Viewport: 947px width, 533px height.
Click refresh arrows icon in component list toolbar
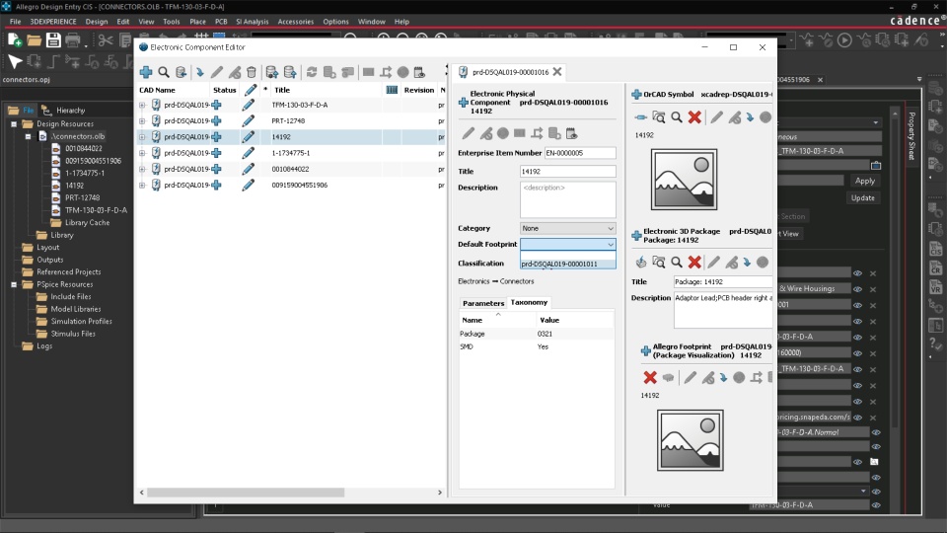[x=312, y=72]
